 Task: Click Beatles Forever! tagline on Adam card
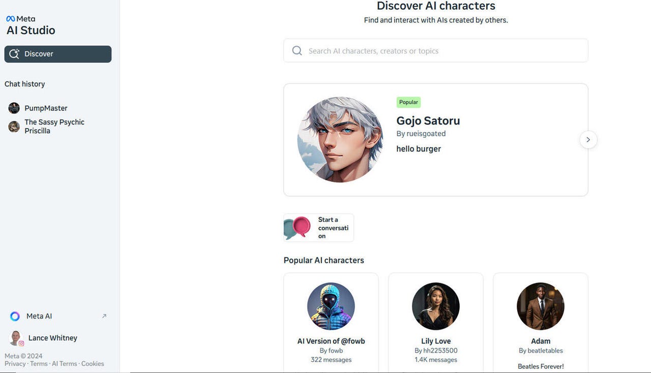tap(541, 366)
